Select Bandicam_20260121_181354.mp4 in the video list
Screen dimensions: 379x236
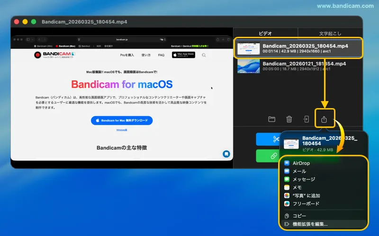coord(298,66)
